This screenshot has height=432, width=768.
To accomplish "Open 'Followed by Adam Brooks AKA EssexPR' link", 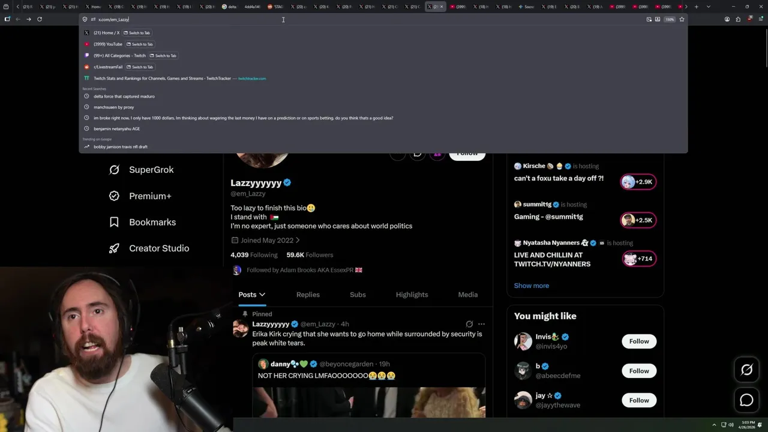I will pyautogui.click(x=304, y=270).
